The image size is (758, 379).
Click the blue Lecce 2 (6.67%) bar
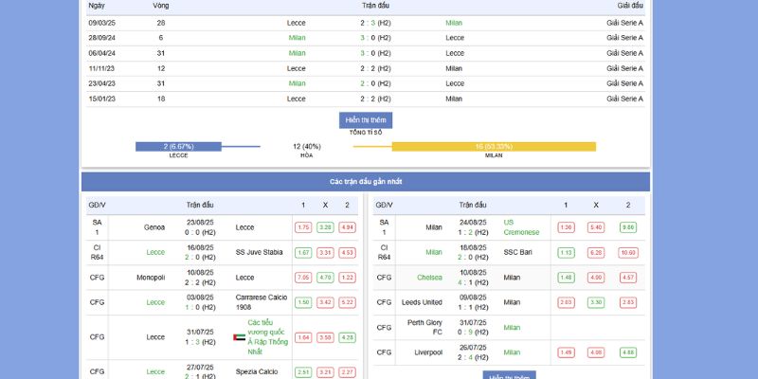pos(178,147)
